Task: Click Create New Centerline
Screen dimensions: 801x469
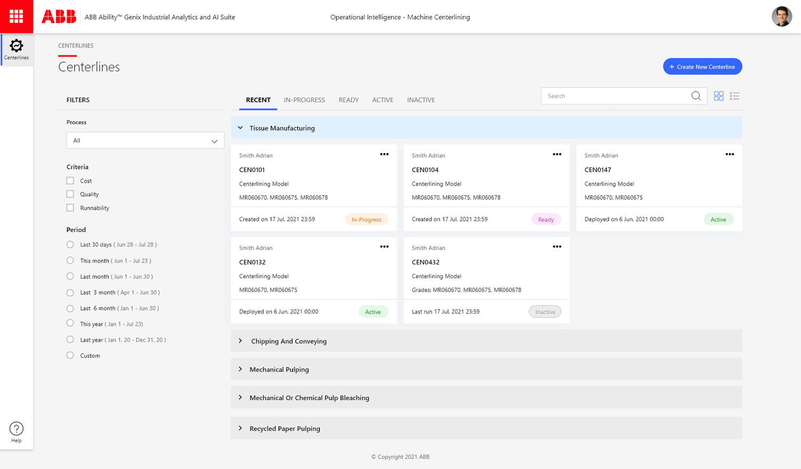Action: [x=702, y=66]
